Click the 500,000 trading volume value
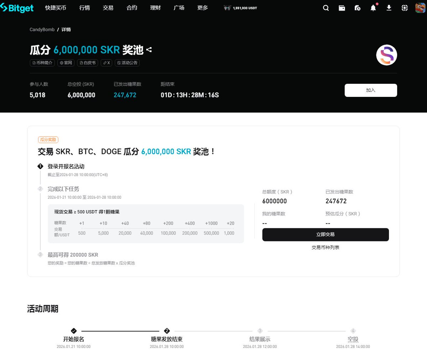 tap(211, 233)
